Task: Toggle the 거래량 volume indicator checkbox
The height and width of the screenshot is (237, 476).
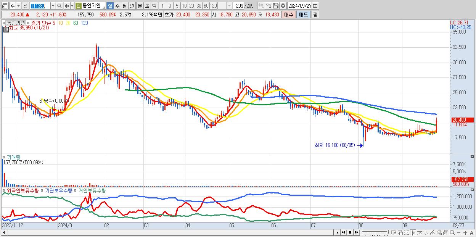Action: [x=4, y=157]
